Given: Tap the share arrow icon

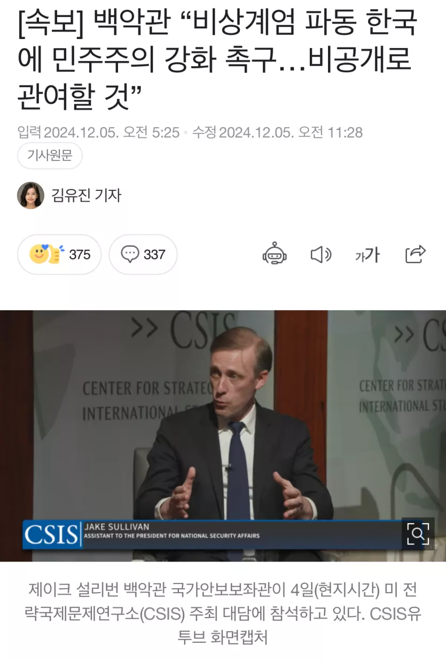Looking at the screenshot, I should pos(415,254).
